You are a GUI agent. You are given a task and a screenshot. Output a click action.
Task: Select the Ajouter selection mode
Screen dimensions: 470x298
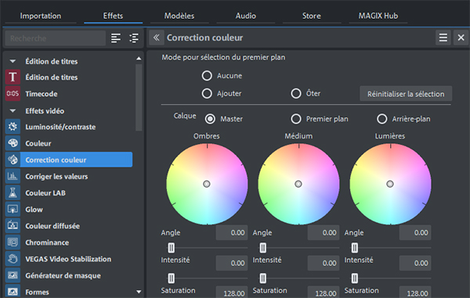point(207,93)
